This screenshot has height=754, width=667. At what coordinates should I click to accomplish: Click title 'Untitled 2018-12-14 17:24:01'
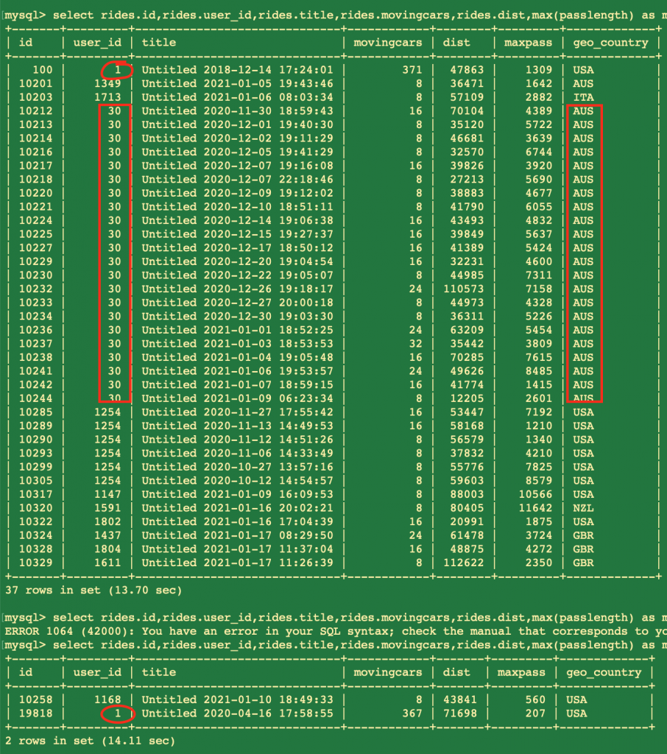pyautogui.click(x=237, y=70)
